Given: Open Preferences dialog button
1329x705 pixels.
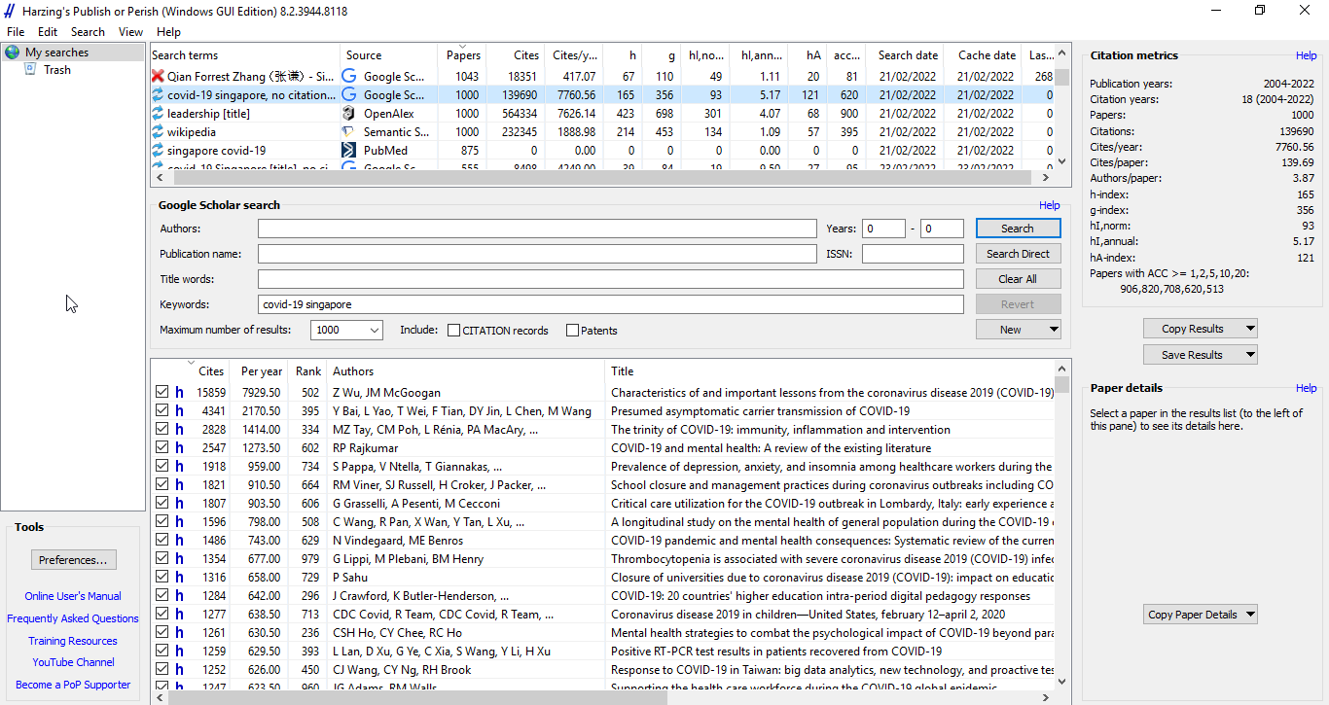Looking at the screenshot, I should click(x=73, y=560).
